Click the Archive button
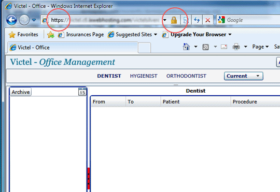Viewport: 280px width, 192px height. coord(21,92)
